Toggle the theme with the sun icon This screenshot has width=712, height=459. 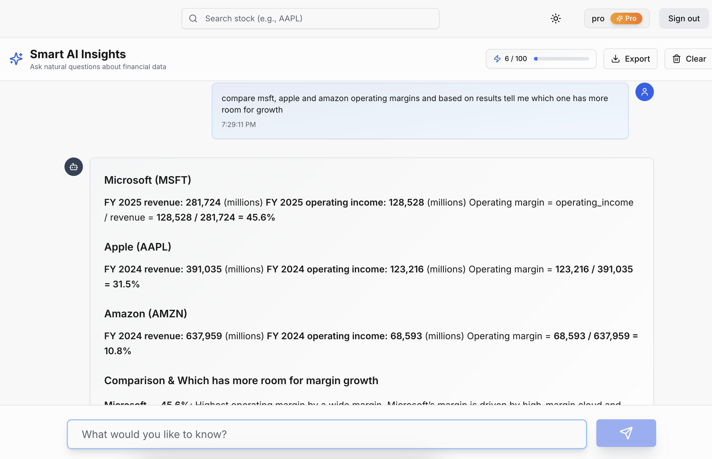(555, 18)
